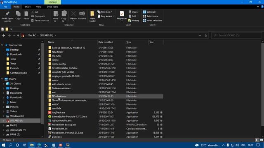Click SDCARD (D:) breadcrumb segment
Screen dimensions: 264x148
click(x=47, y=35)
